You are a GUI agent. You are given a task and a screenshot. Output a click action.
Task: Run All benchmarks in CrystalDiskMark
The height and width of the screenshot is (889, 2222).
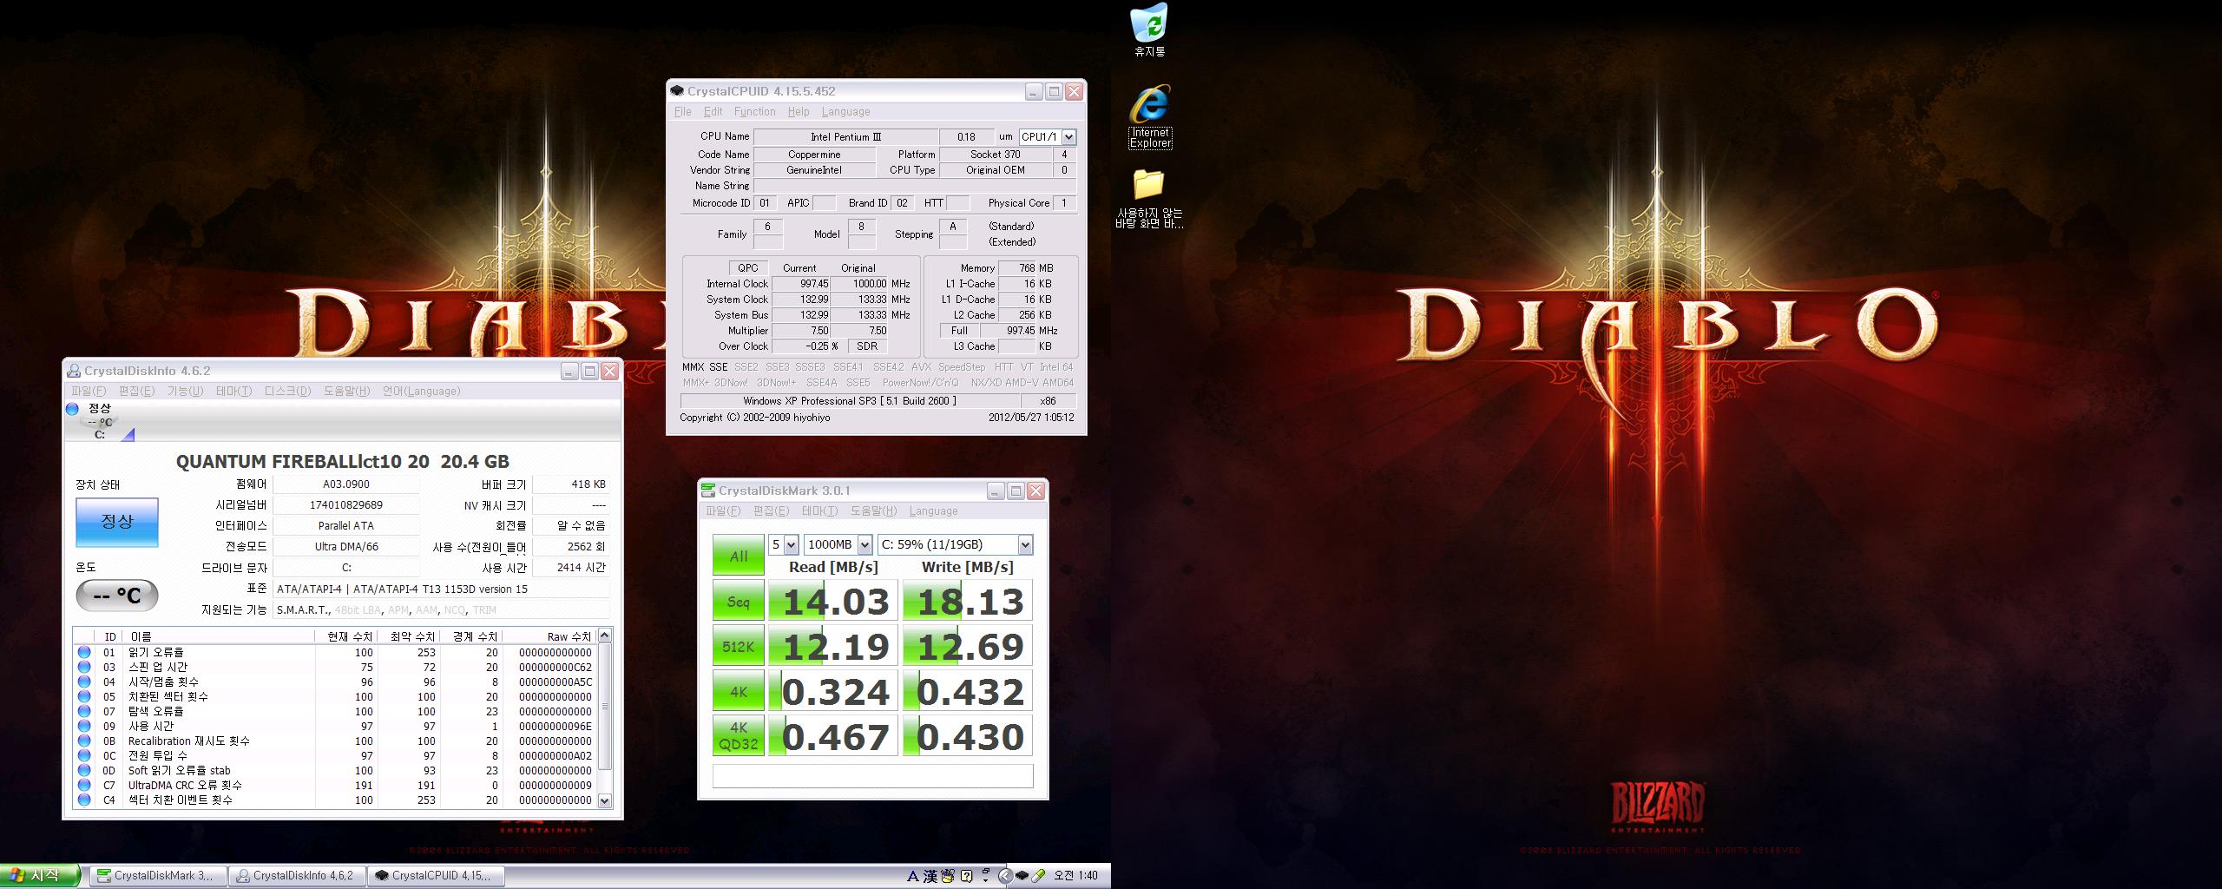pyautogui.click(x=739, y=556)
